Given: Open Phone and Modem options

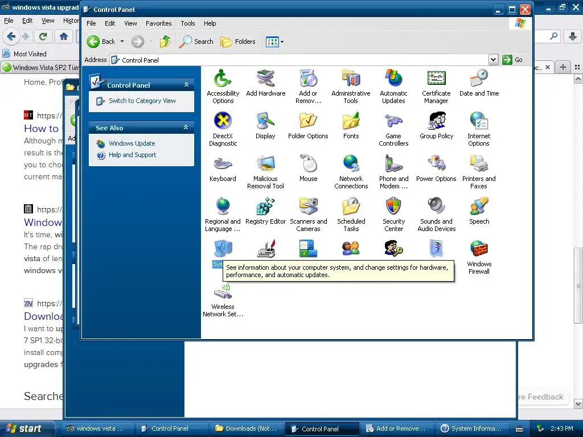Looking at the screenshot, I should (393, 172).
